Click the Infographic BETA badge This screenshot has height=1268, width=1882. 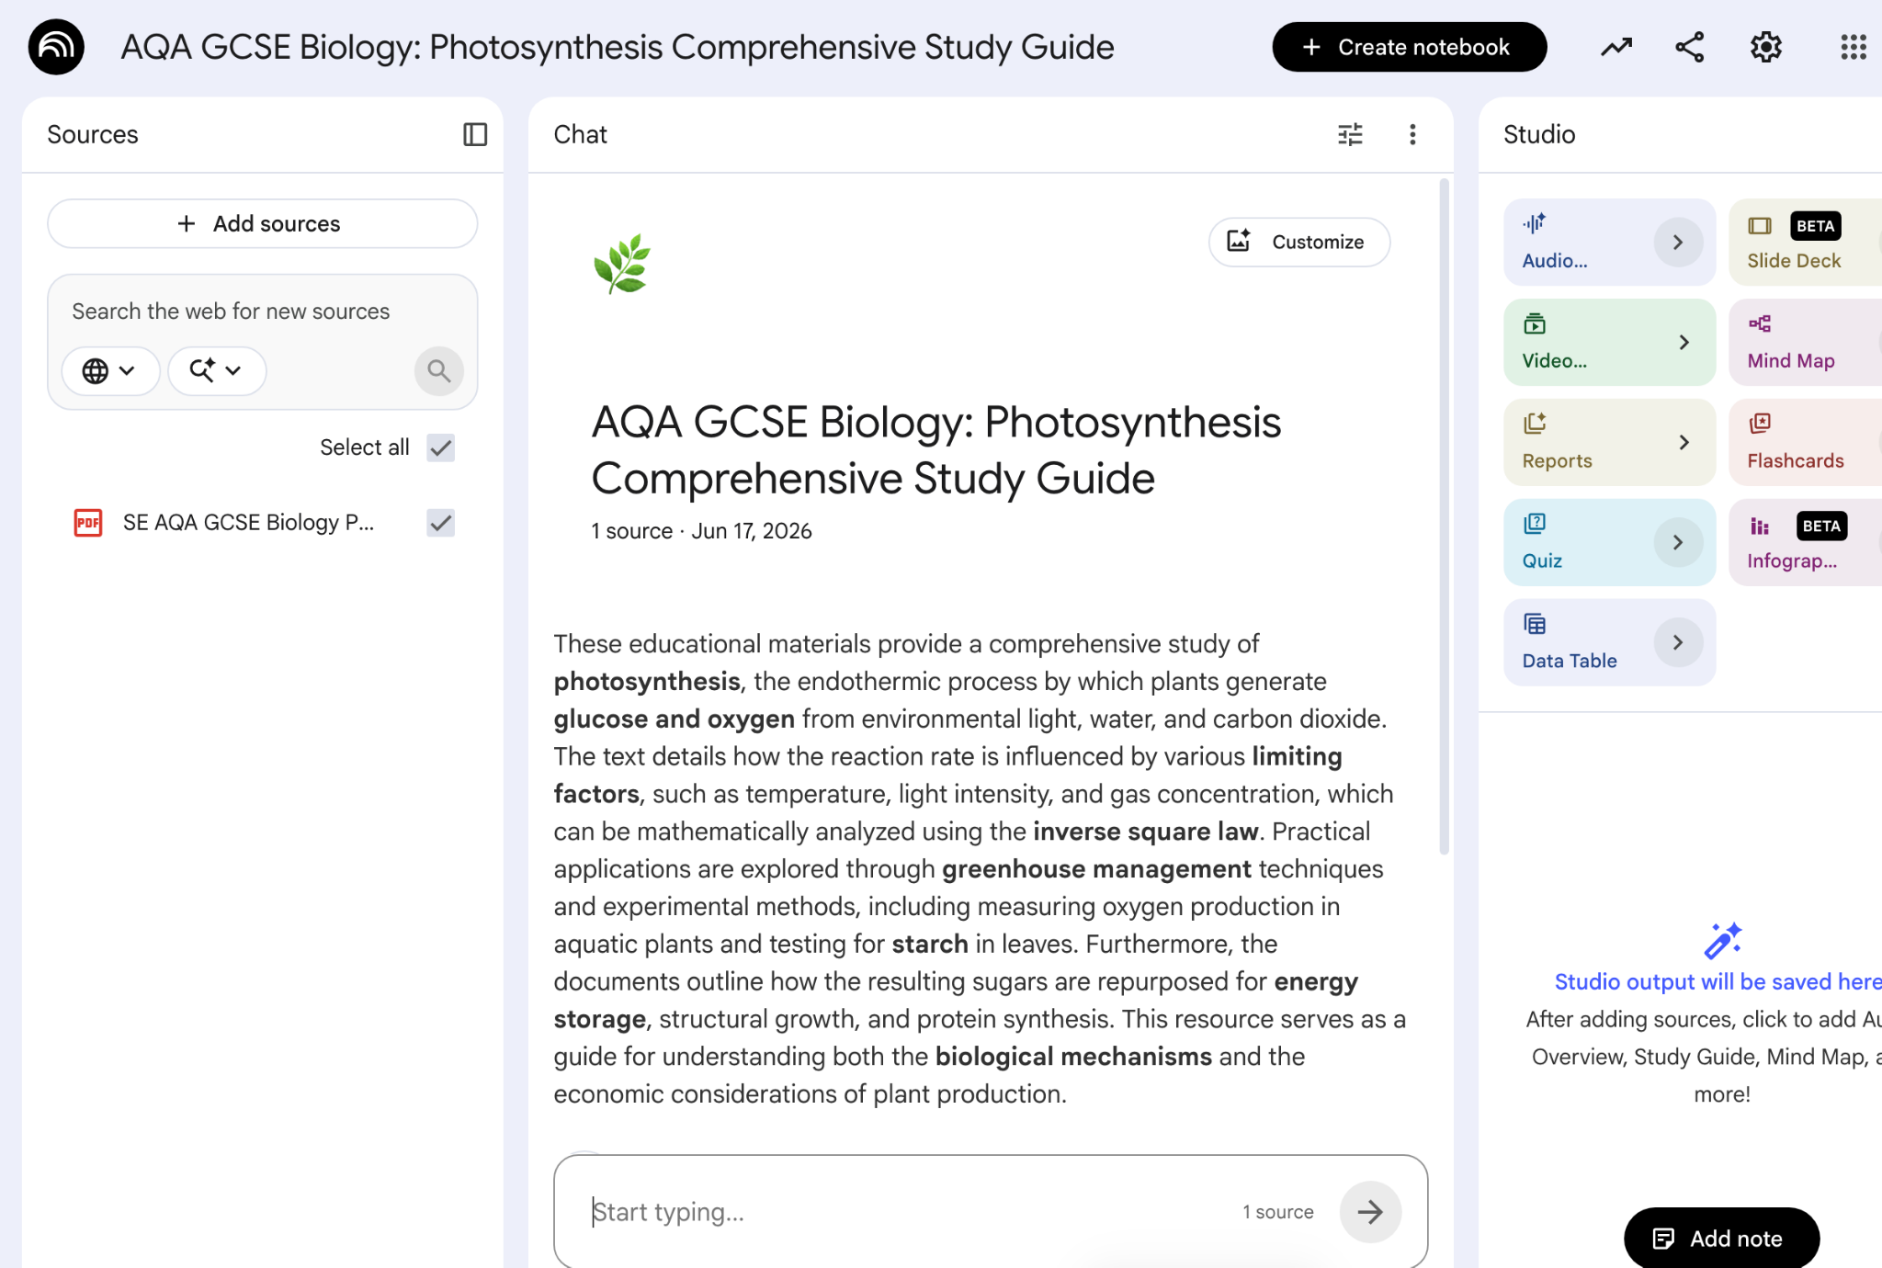pos(1821,526)
